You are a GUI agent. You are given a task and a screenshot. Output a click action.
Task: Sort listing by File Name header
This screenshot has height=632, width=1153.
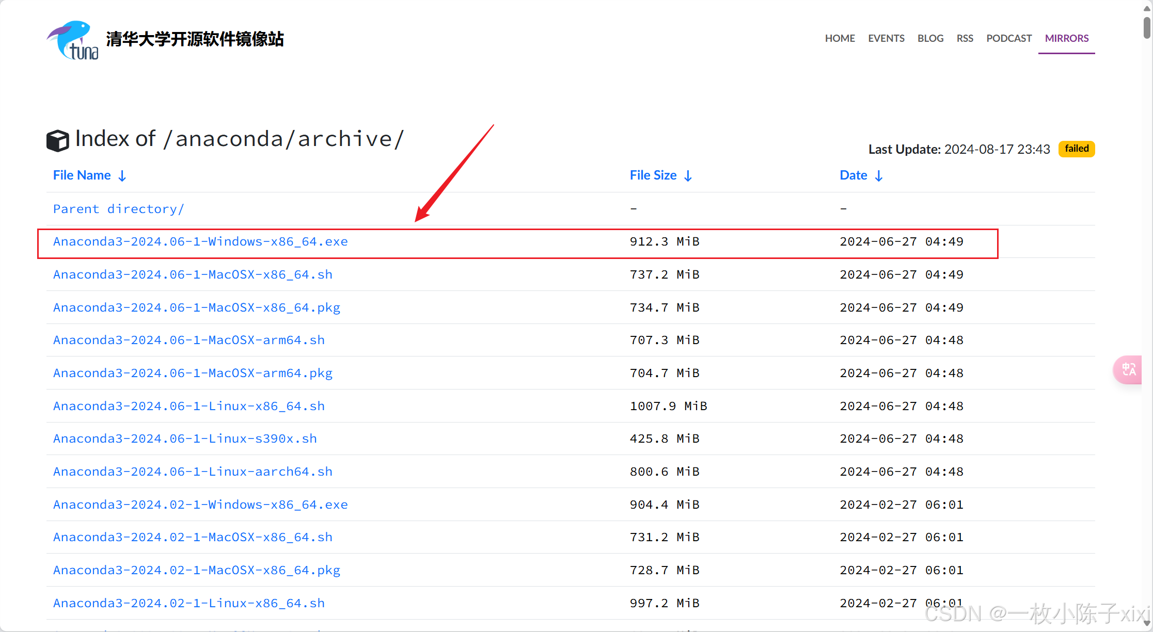click(x=82, y=175)
